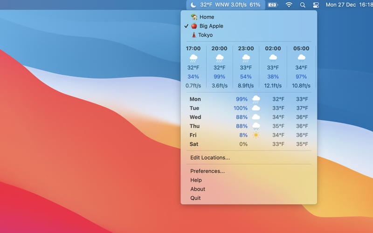The height and width of the screenshot is (233, 373).
Task: Click Thursday's rain cloud forecast icon
Action: [256, 126]
